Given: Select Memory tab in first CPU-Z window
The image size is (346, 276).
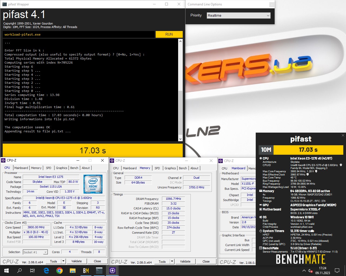Looking at the screenshot, I should pyautogui.click(x=36, y=168).
